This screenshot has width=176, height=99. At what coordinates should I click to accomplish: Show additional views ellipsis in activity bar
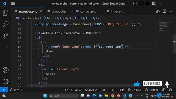[x=5, y=47]
